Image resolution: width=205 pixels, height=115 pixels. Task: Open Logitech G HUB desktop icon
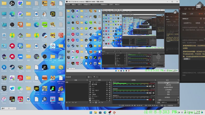point(12,5)
